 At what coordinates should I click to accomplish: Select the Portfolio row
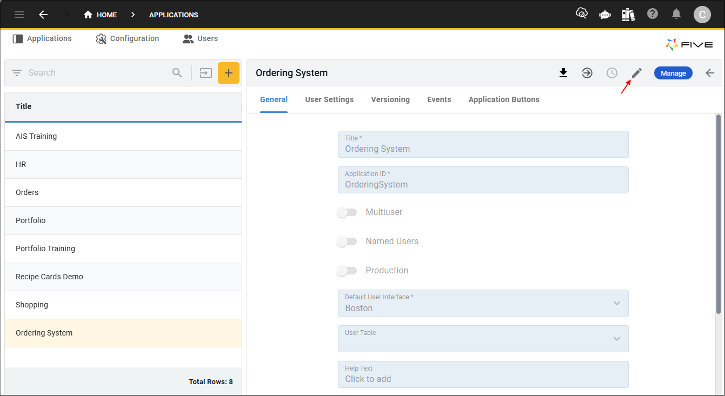click(x=123, y=221)
